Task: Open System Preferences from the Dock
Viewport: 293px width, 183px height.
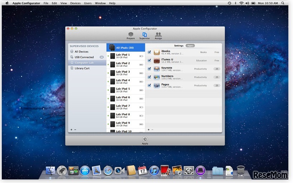Action: [x=189, y=171]
